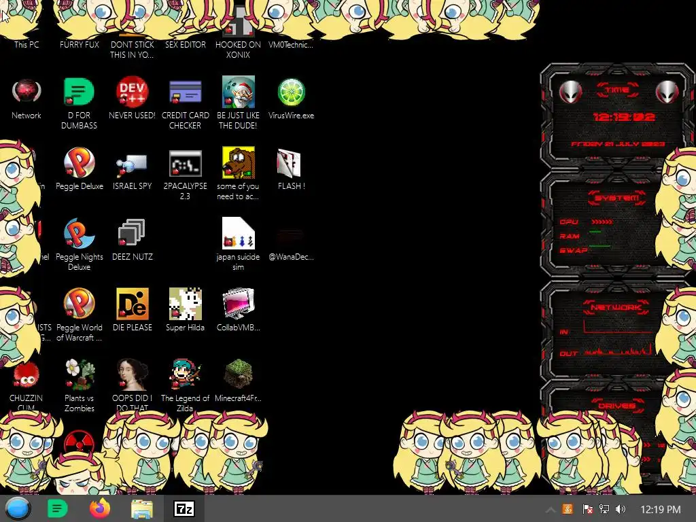Open the FLASH ! cards icon
The width and height of the screenshot is (696, 522).
coord(290,163)
